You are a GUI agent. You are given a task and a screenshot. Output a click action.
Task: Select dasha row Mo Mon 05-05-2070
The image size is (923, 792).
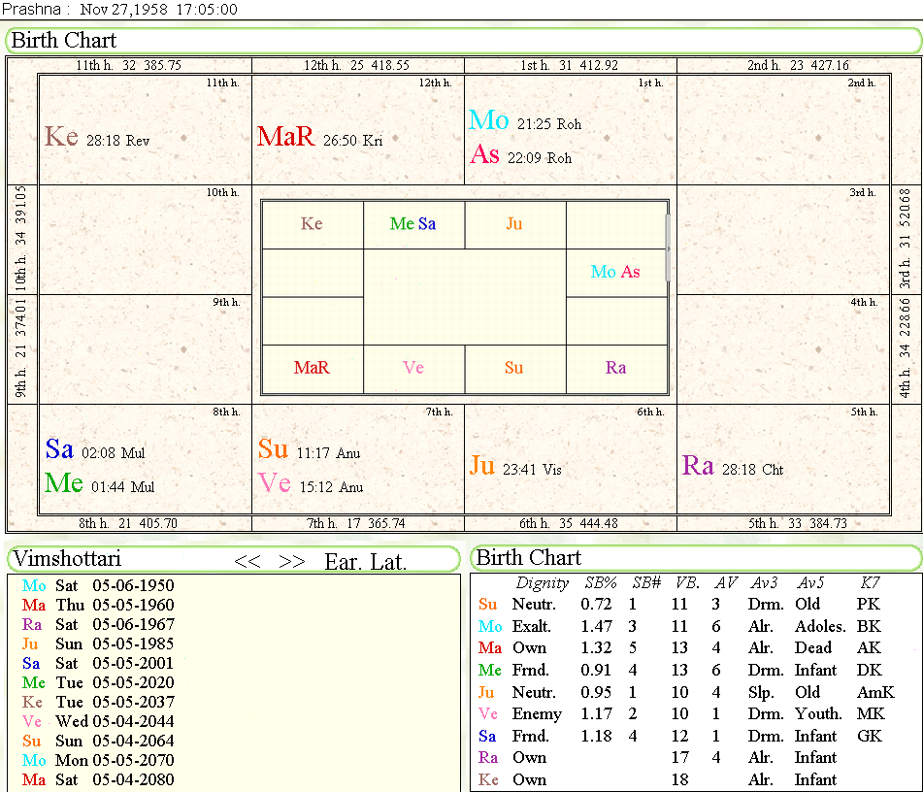click(x=98, y=761)
